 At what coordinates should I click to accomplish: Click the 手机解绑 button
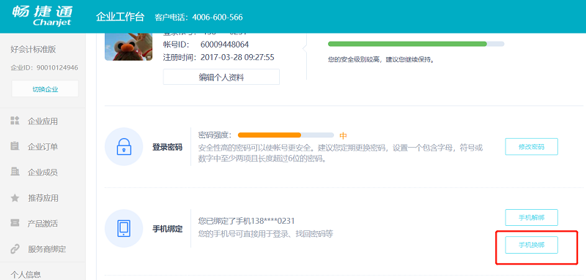[532, 217]
